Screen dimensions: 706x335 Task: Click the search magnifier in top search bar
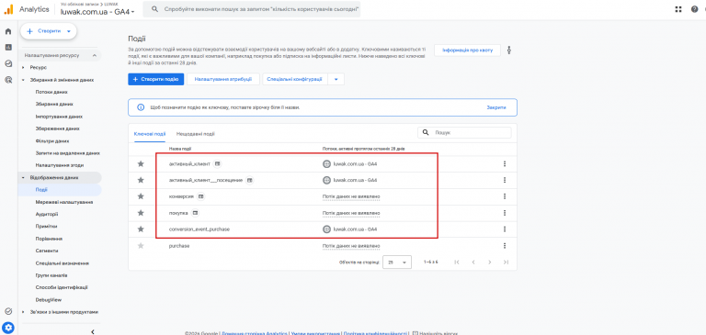154,9
